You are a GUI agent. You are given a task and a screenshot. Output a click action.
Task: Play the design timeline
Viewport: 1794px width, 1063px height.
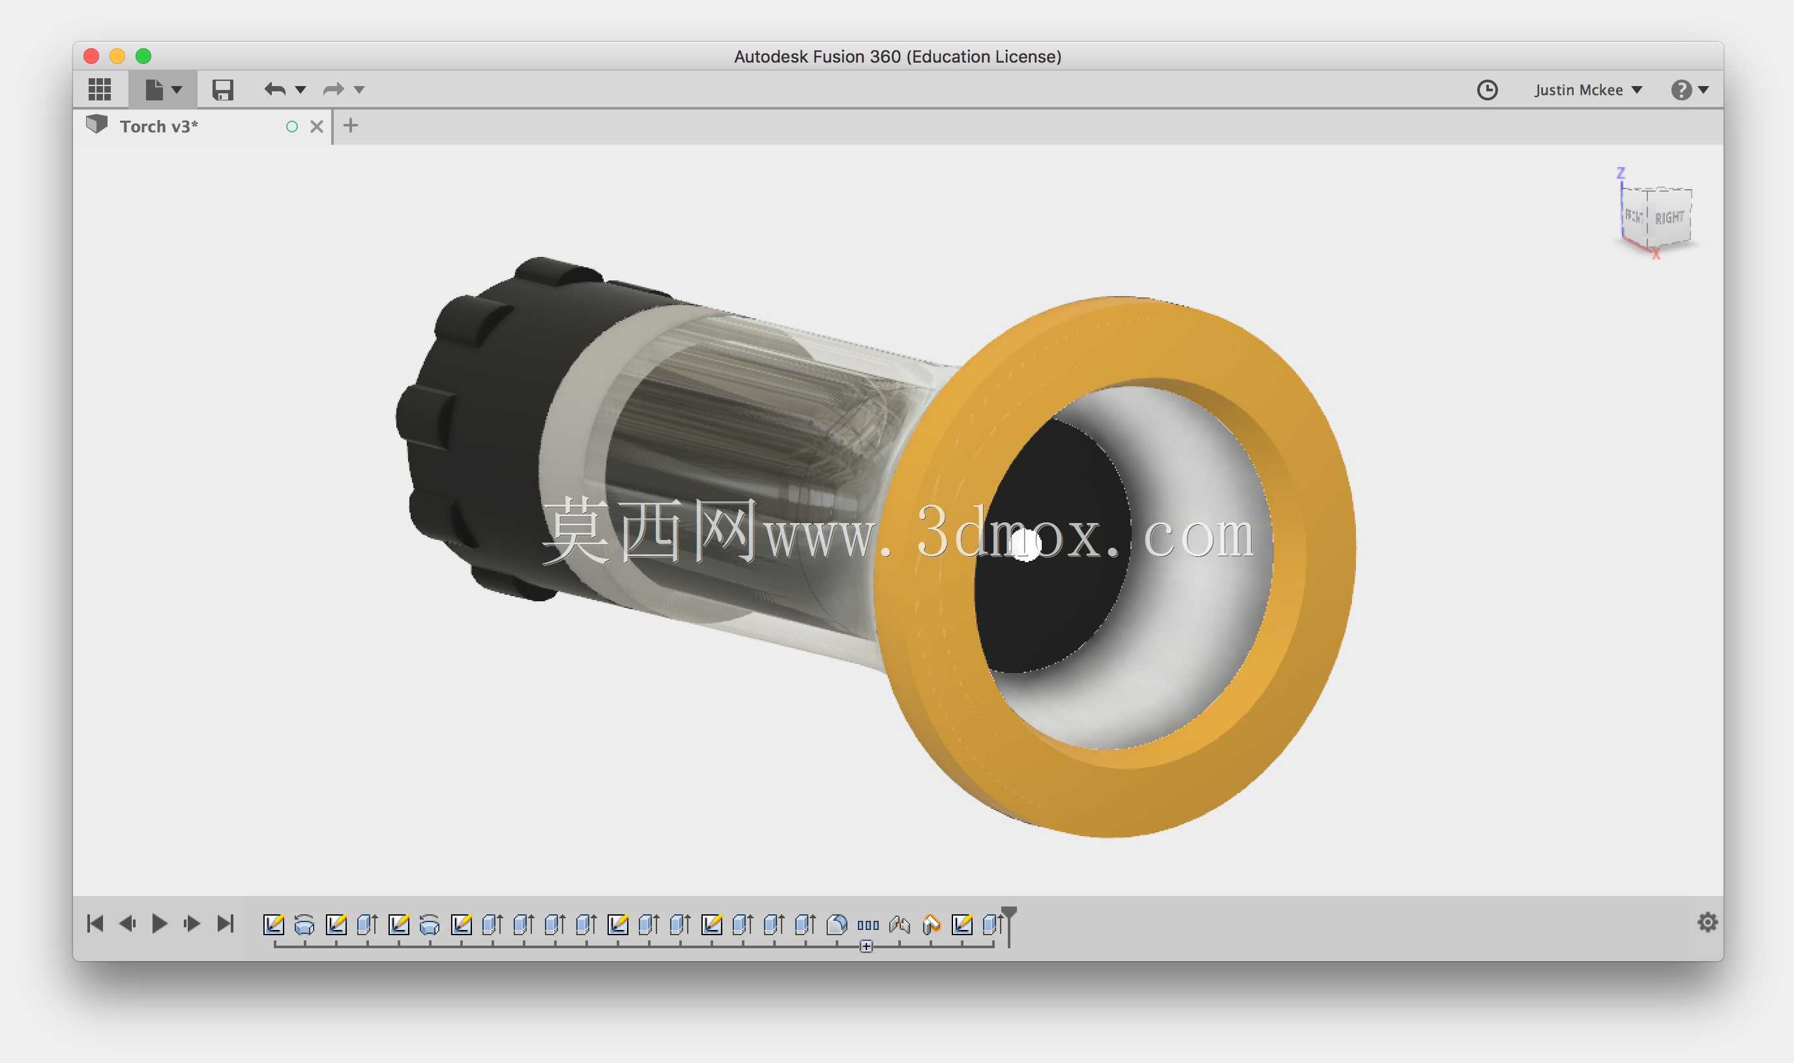pyautogui.click(x=160, y=923)
